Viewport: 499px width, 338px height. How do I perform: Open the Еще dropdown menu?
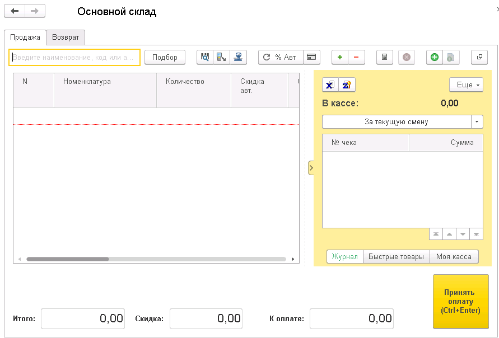[466, 85]
